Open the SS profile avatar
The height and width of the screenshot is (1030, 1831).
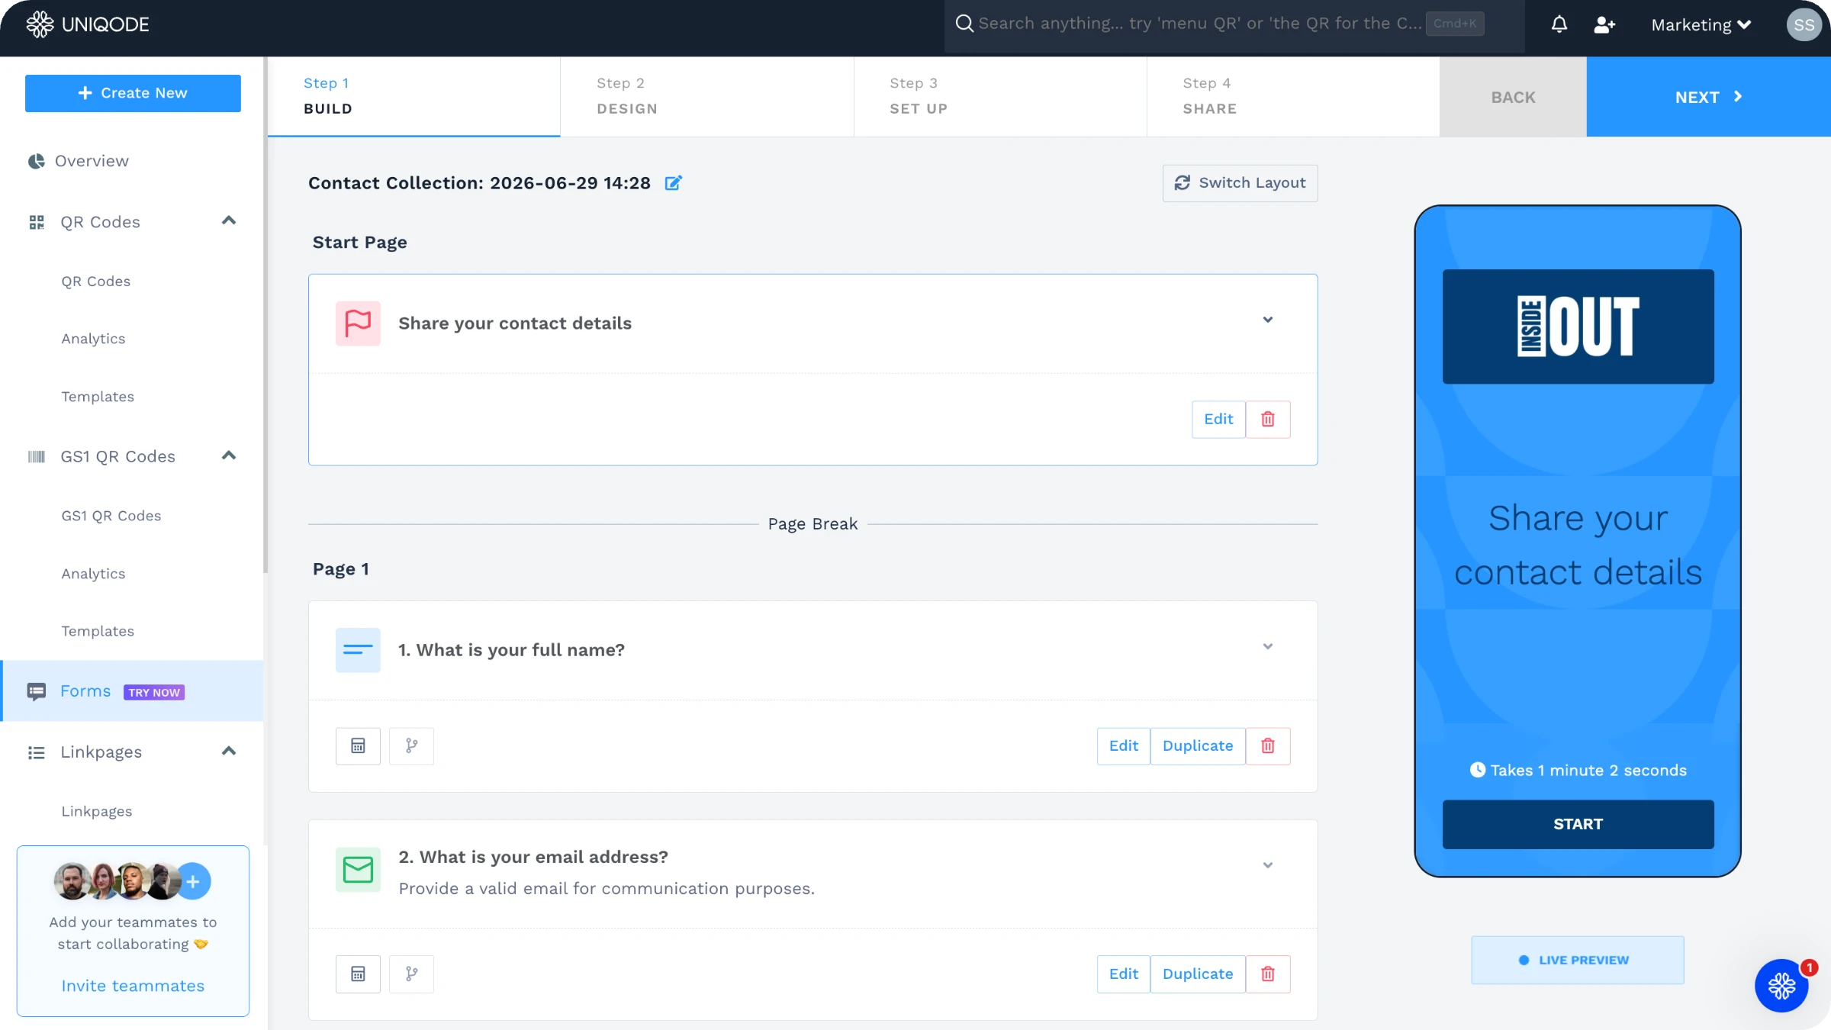[1804, 24]
